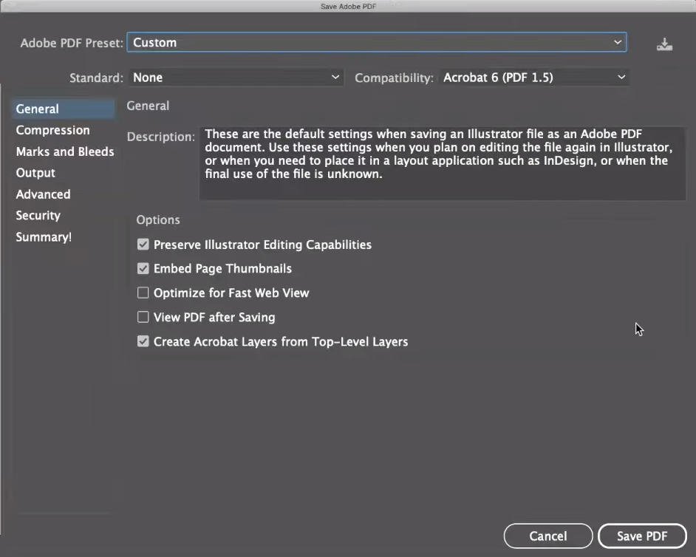Screen dimensions: 696x557
Task: Click the Adobe PDF Preset label
Action: [72, 43]
